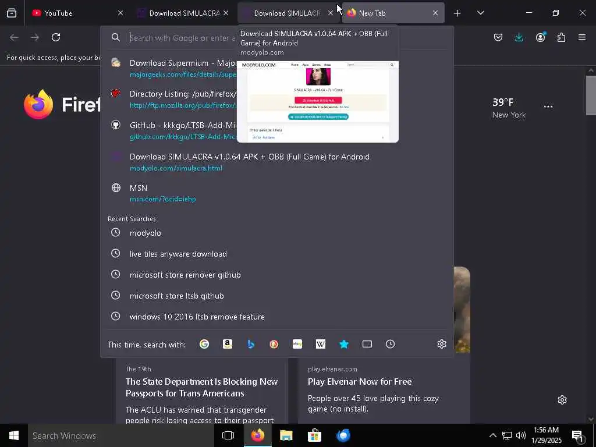
Task: Open network status tray icon
Action: pos(507,435)
